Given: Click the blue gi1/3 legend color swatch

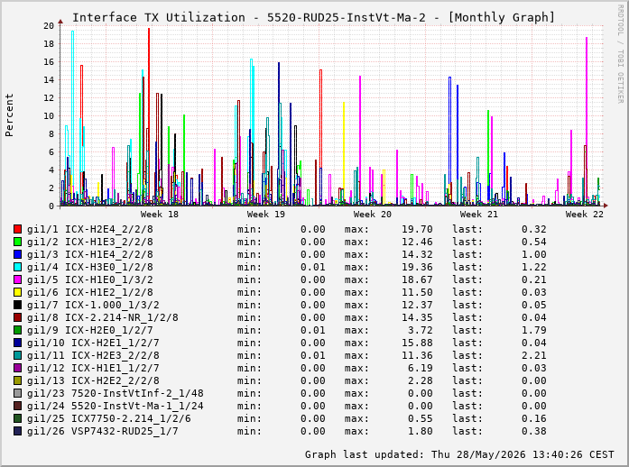Looking at the screenshot, I should pyautogui.click(x=17, y=254).
